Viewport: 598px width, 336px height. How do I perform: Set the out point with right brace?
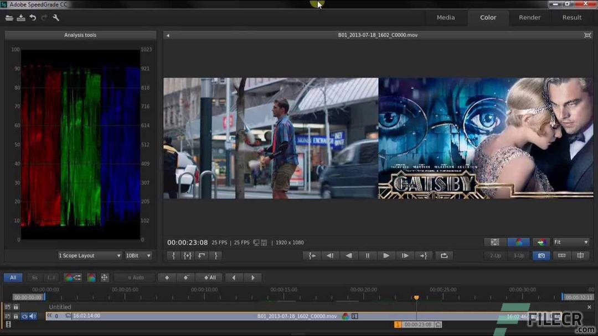216,256
